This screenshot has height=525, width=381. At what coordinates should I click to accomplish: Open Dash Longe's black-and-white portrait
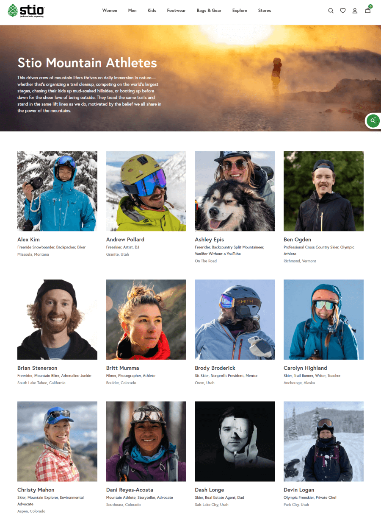click(x=235, y=441)
